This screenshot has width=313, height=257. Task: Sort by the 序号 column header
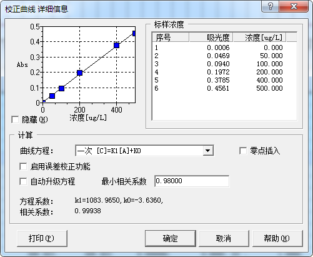[171, 38]
